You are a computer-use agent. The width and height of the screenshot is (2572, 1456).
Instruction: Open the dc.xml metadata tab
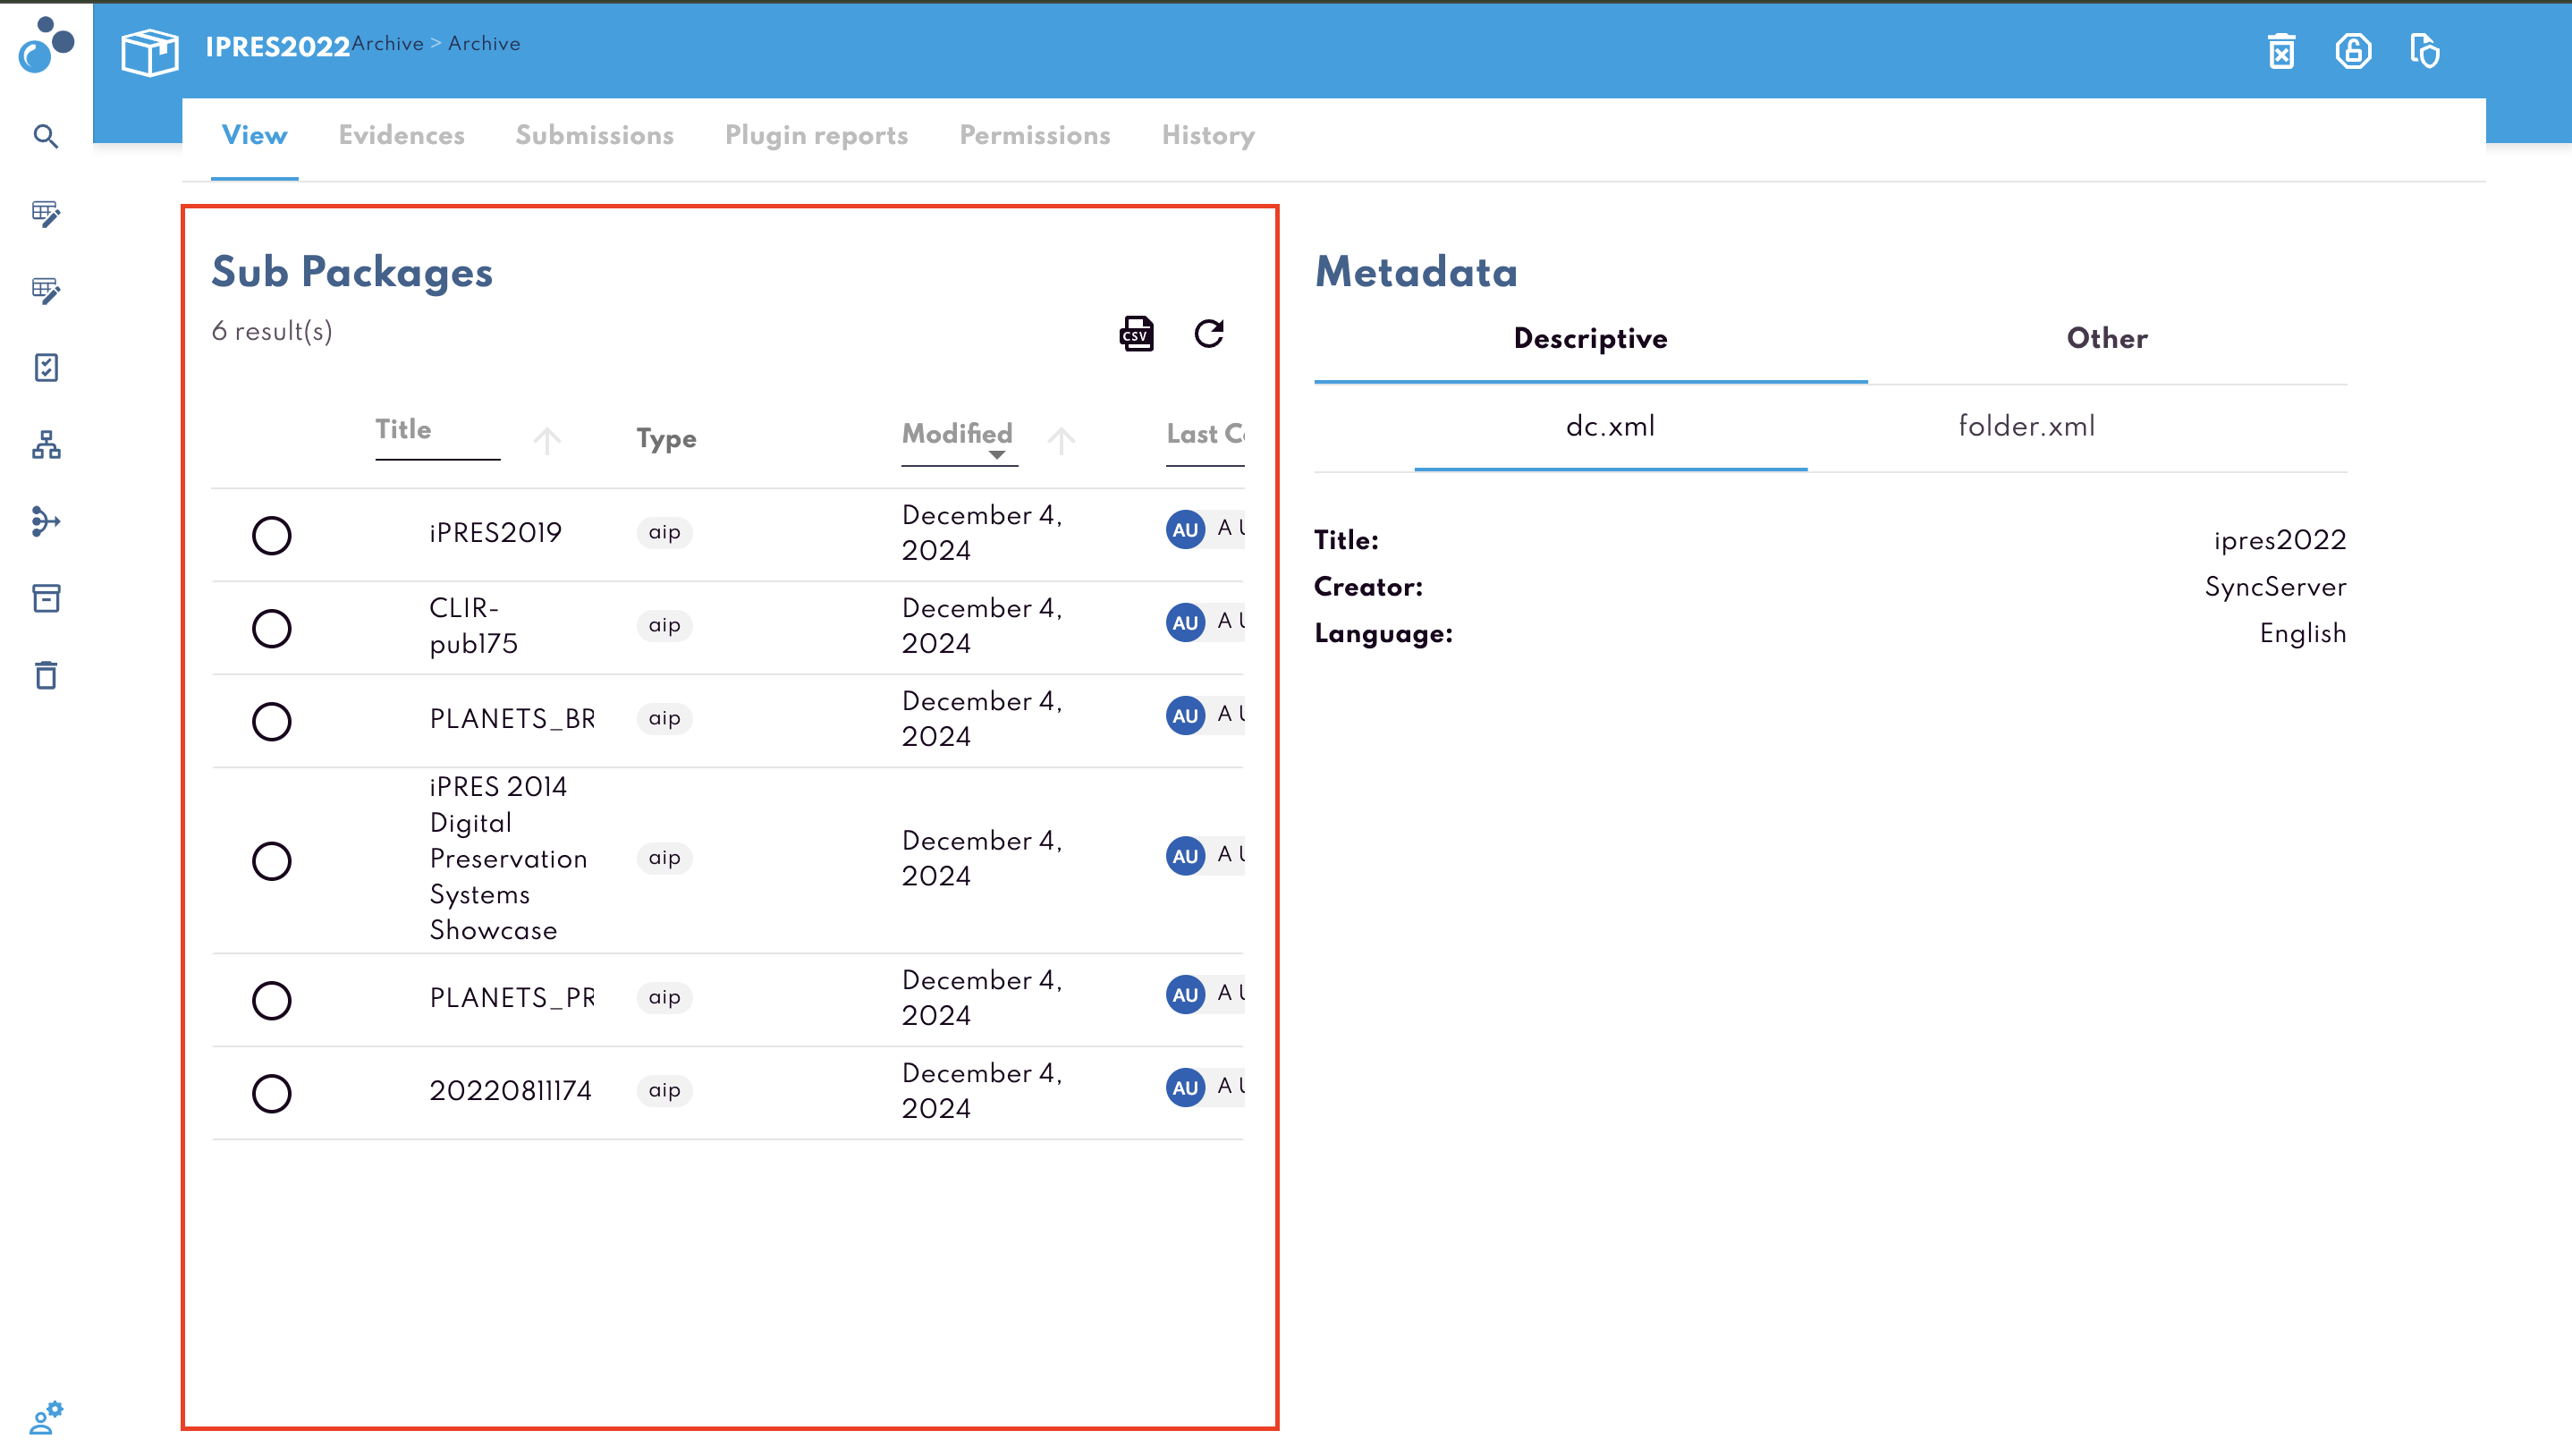(1611, 427)
